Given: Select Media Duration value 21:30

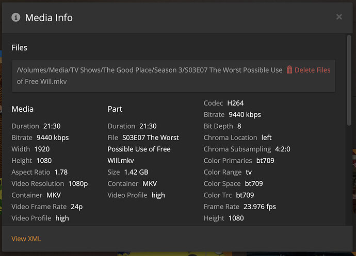Looking at the screenshot, I should (x=52, y=126).
